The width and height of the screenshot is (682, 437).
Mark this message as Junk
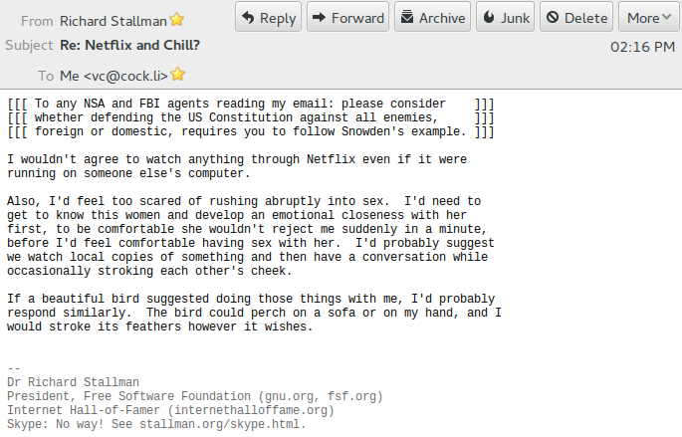coord(506,18)
